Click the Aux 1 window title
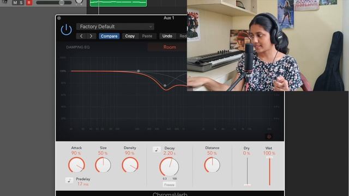The height and width of the screenshot is (196, 349). click(169, 18)
